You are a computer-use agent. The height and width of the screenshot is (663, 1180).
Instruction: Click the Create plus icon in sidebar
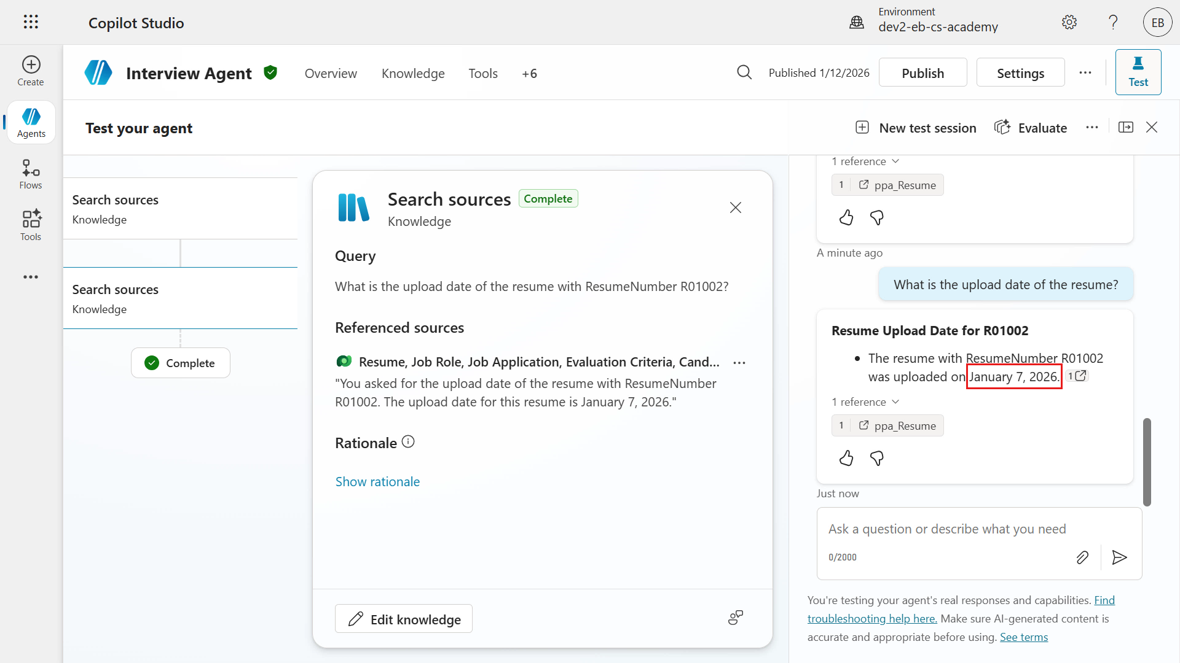point(31,65)
